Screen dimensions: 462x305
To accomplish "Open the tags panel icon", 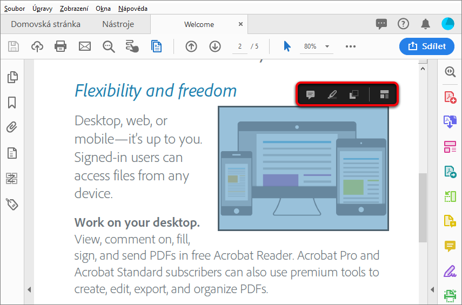I will pos(12,204).
